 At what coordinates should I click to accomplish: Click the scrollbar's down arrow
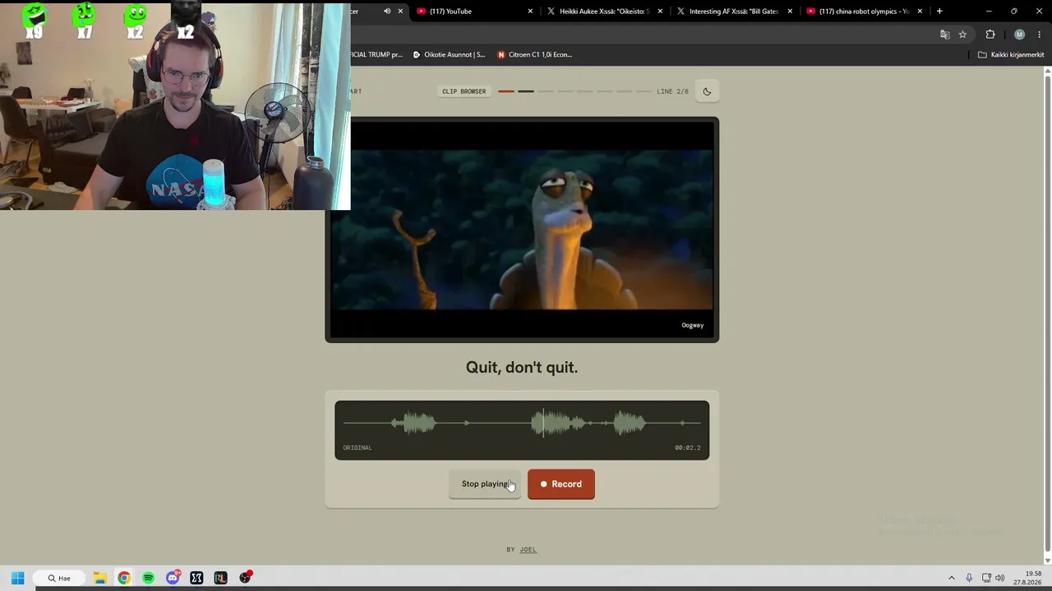[1047, 561]
